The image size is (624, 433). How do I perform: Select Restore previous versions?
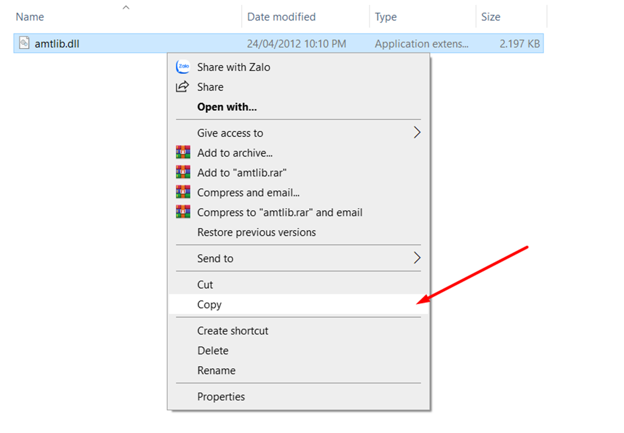[x=299, y=232]
